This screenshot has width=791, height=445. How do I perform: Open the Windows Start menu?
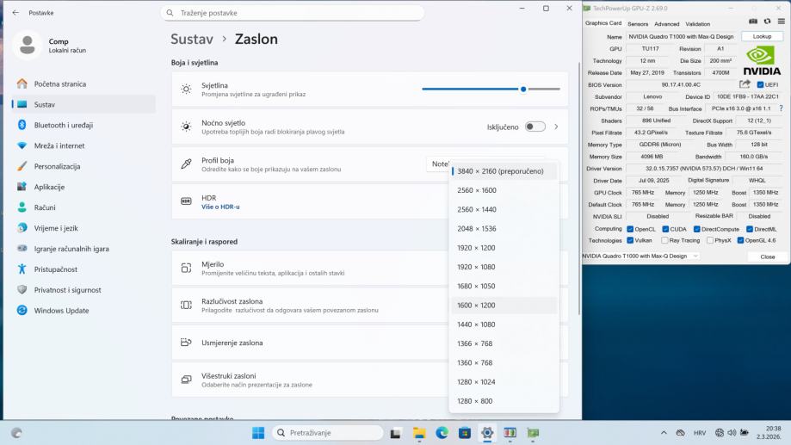pyautogui.click(x=258, y=433)
